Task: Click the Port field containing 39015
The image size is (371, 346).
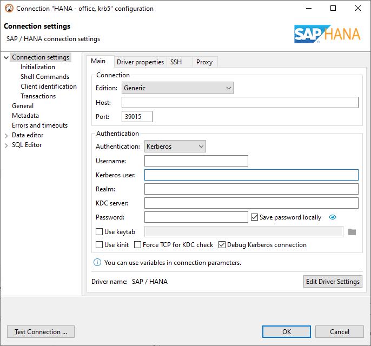Action: click(x=137, y=117)
